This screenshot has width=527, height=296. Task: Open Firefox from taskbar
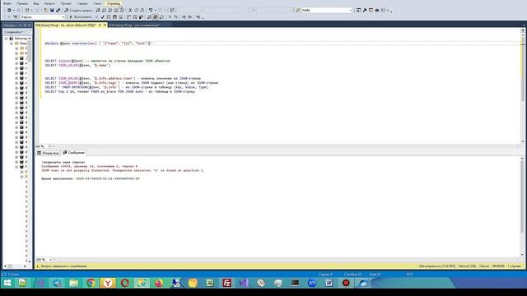pyautogui.click(x=159, y=283)
